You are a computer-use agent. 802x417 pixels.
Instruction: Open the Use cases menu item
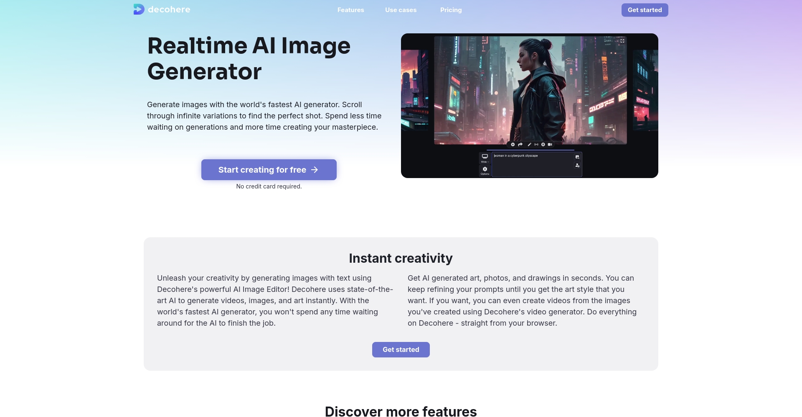pos(401,10)
